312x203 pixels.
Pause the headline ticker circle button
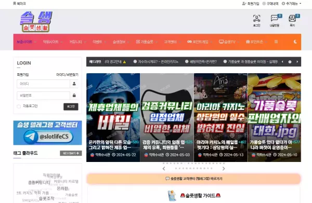coord(290,62)
